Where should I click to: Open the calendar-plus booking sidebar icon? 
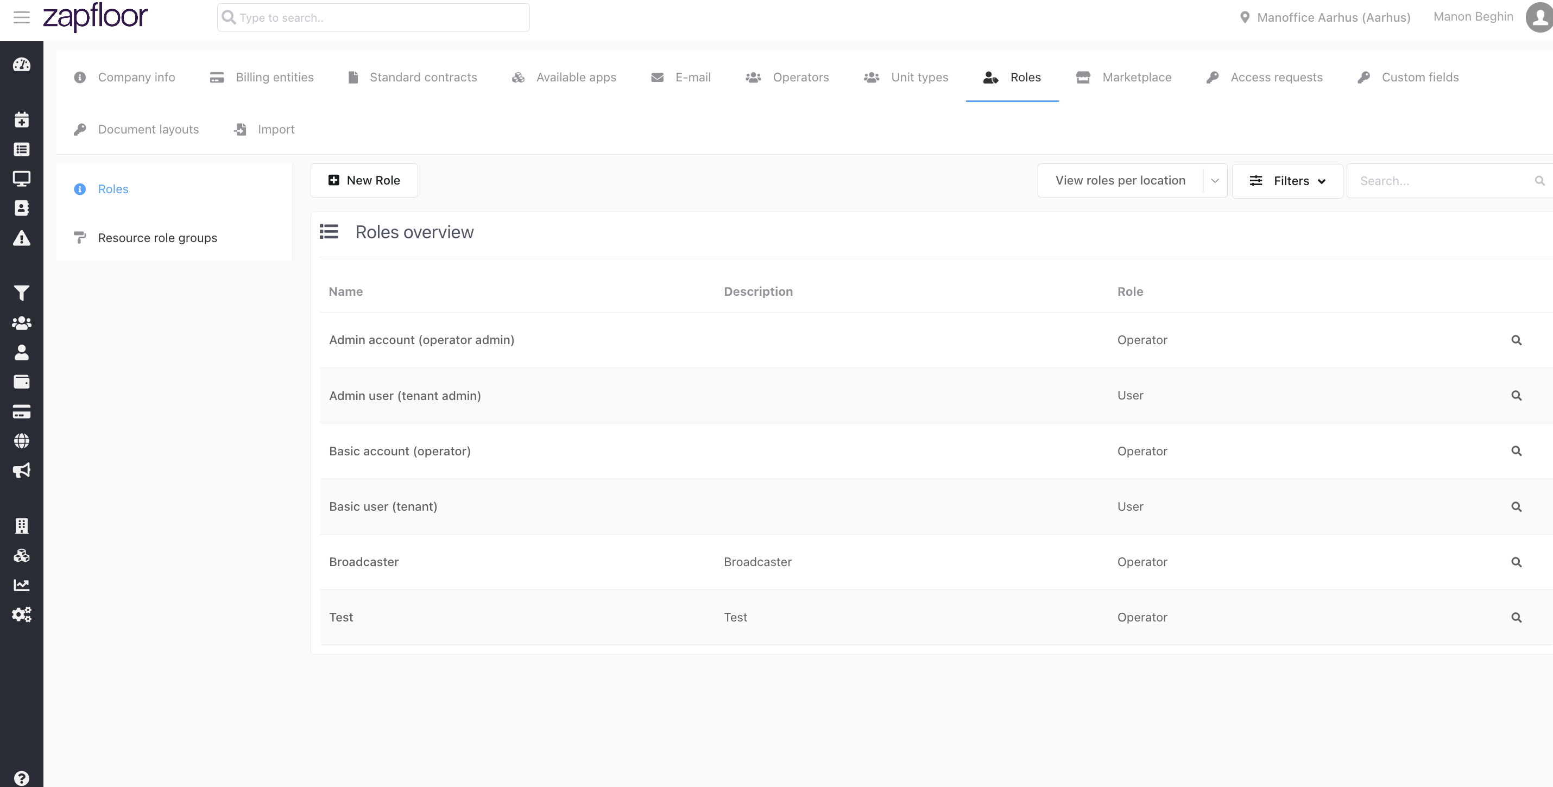pos(22,120)
